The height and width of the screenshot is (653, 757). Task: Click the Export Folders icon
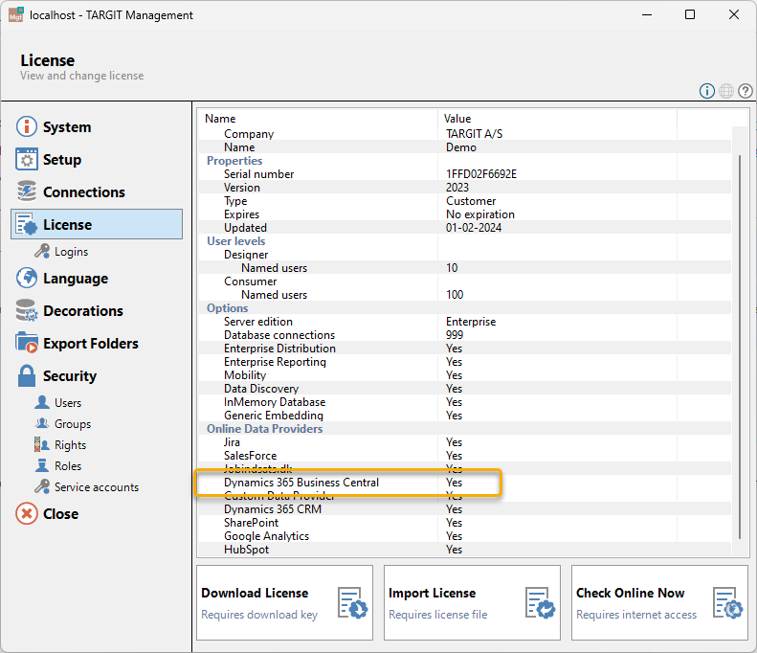pyautogui.click(x=27, y=343)
